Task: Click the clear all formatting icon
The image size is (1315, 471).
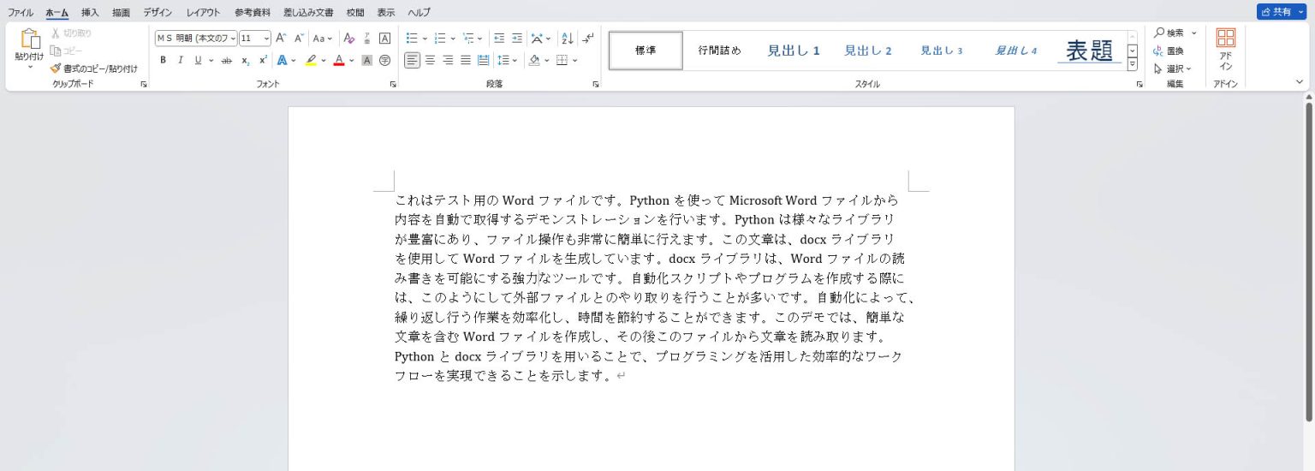Action: (x=348, y=39)
